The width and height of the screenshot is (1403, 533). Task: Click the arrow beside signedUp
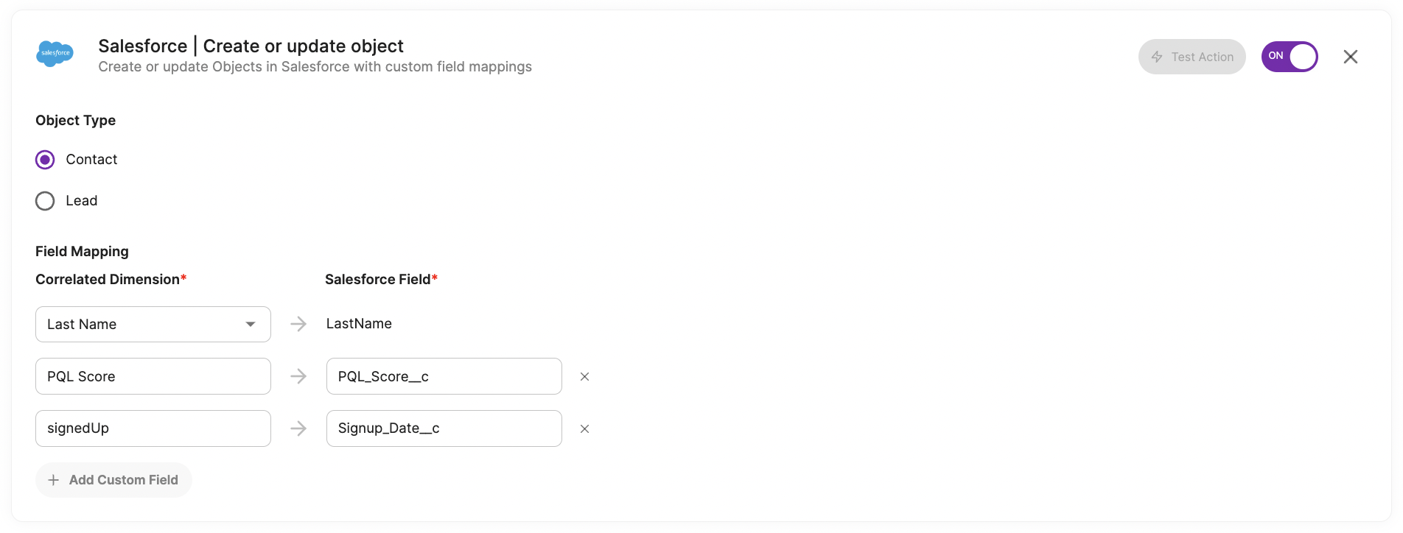point(298,428)
